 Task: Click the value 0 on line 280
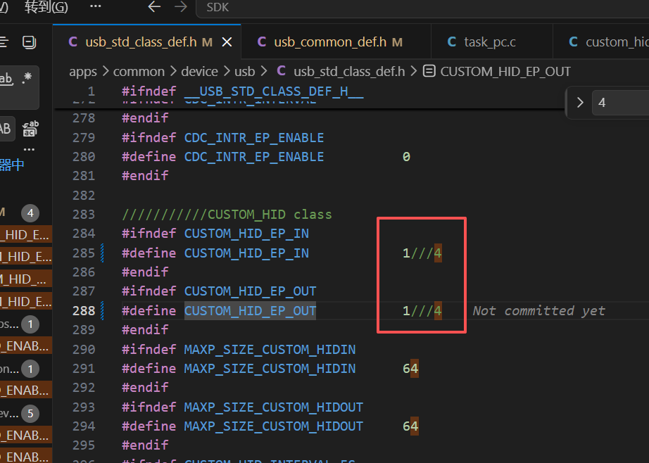[406, 157]
